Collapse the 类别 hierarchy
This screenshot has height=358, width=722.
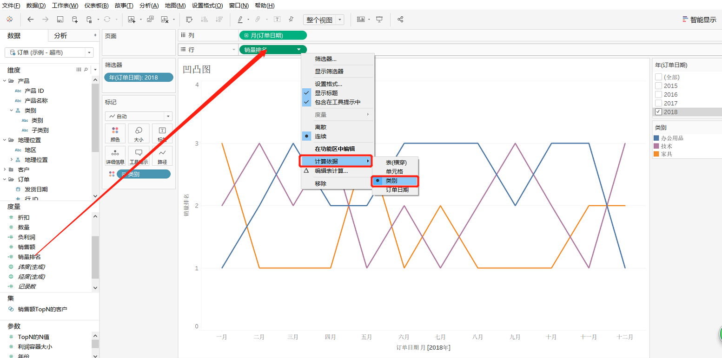(x=11, y=111)
